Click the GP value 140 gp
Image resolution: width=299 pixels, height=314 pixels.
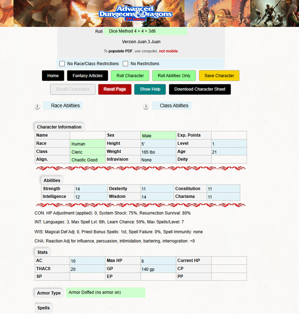click(x=158, y=269)
